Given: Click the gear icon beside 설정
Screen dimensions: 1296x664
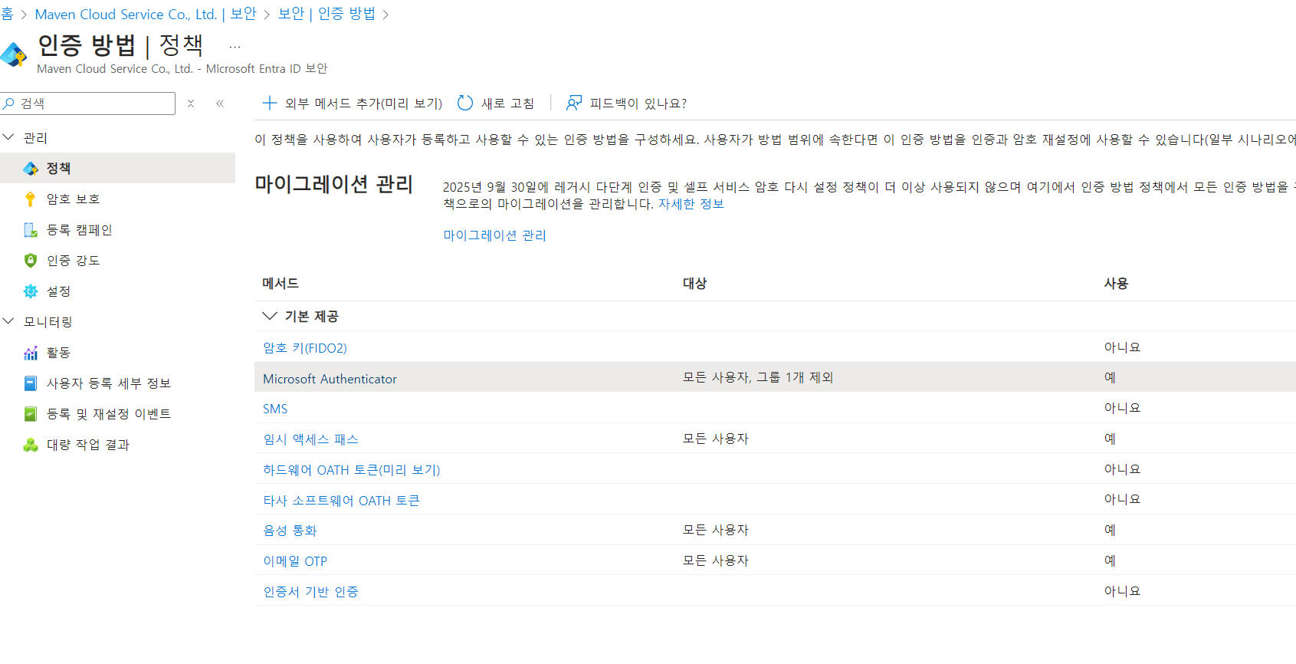Looking at the screenshot, I should tap(31, 291).
